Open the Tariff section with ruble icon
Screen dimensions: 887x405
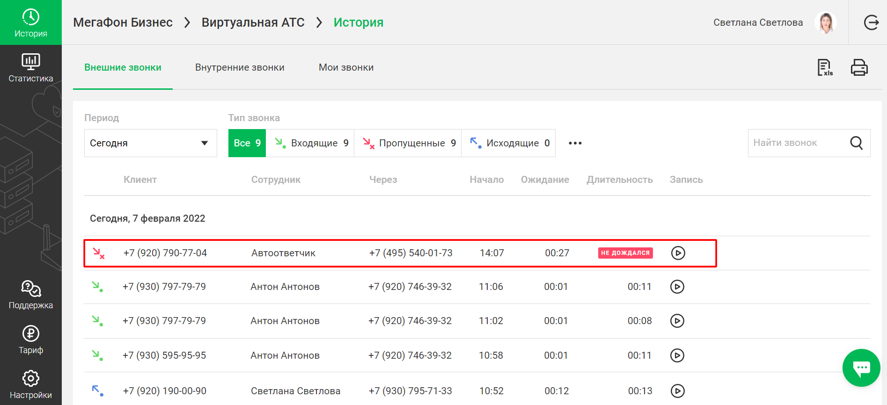pyautogui.click(x=31, y=340)
